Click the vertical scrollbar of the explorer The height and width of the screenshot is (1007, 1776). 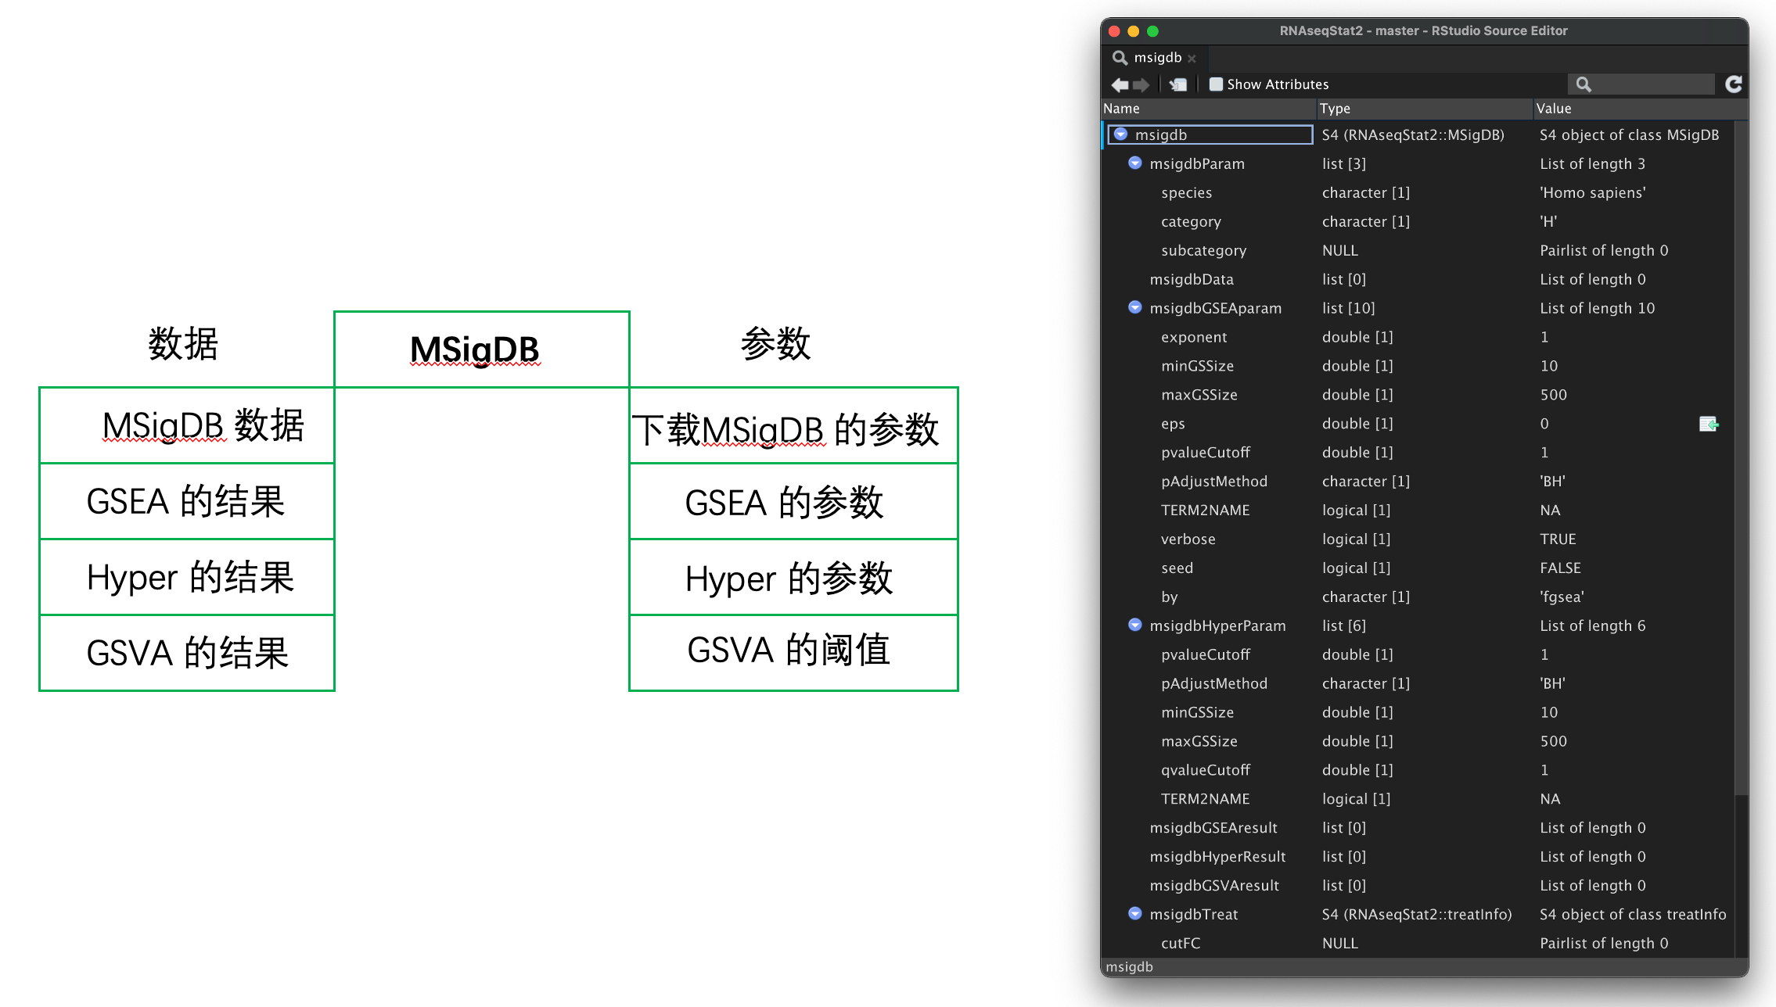tap(1741, 457)
